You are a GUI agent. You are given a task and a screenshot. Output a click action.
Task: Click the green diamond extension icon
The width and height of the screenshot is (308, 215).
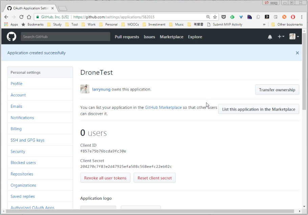(x=232, y=17)
